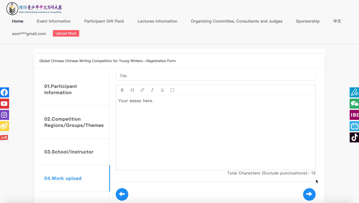Click inside the essay text area

[216, 132]
